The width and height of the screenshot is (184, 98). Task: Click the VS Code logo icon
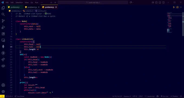pyautogui.click(x=2, y=2)
